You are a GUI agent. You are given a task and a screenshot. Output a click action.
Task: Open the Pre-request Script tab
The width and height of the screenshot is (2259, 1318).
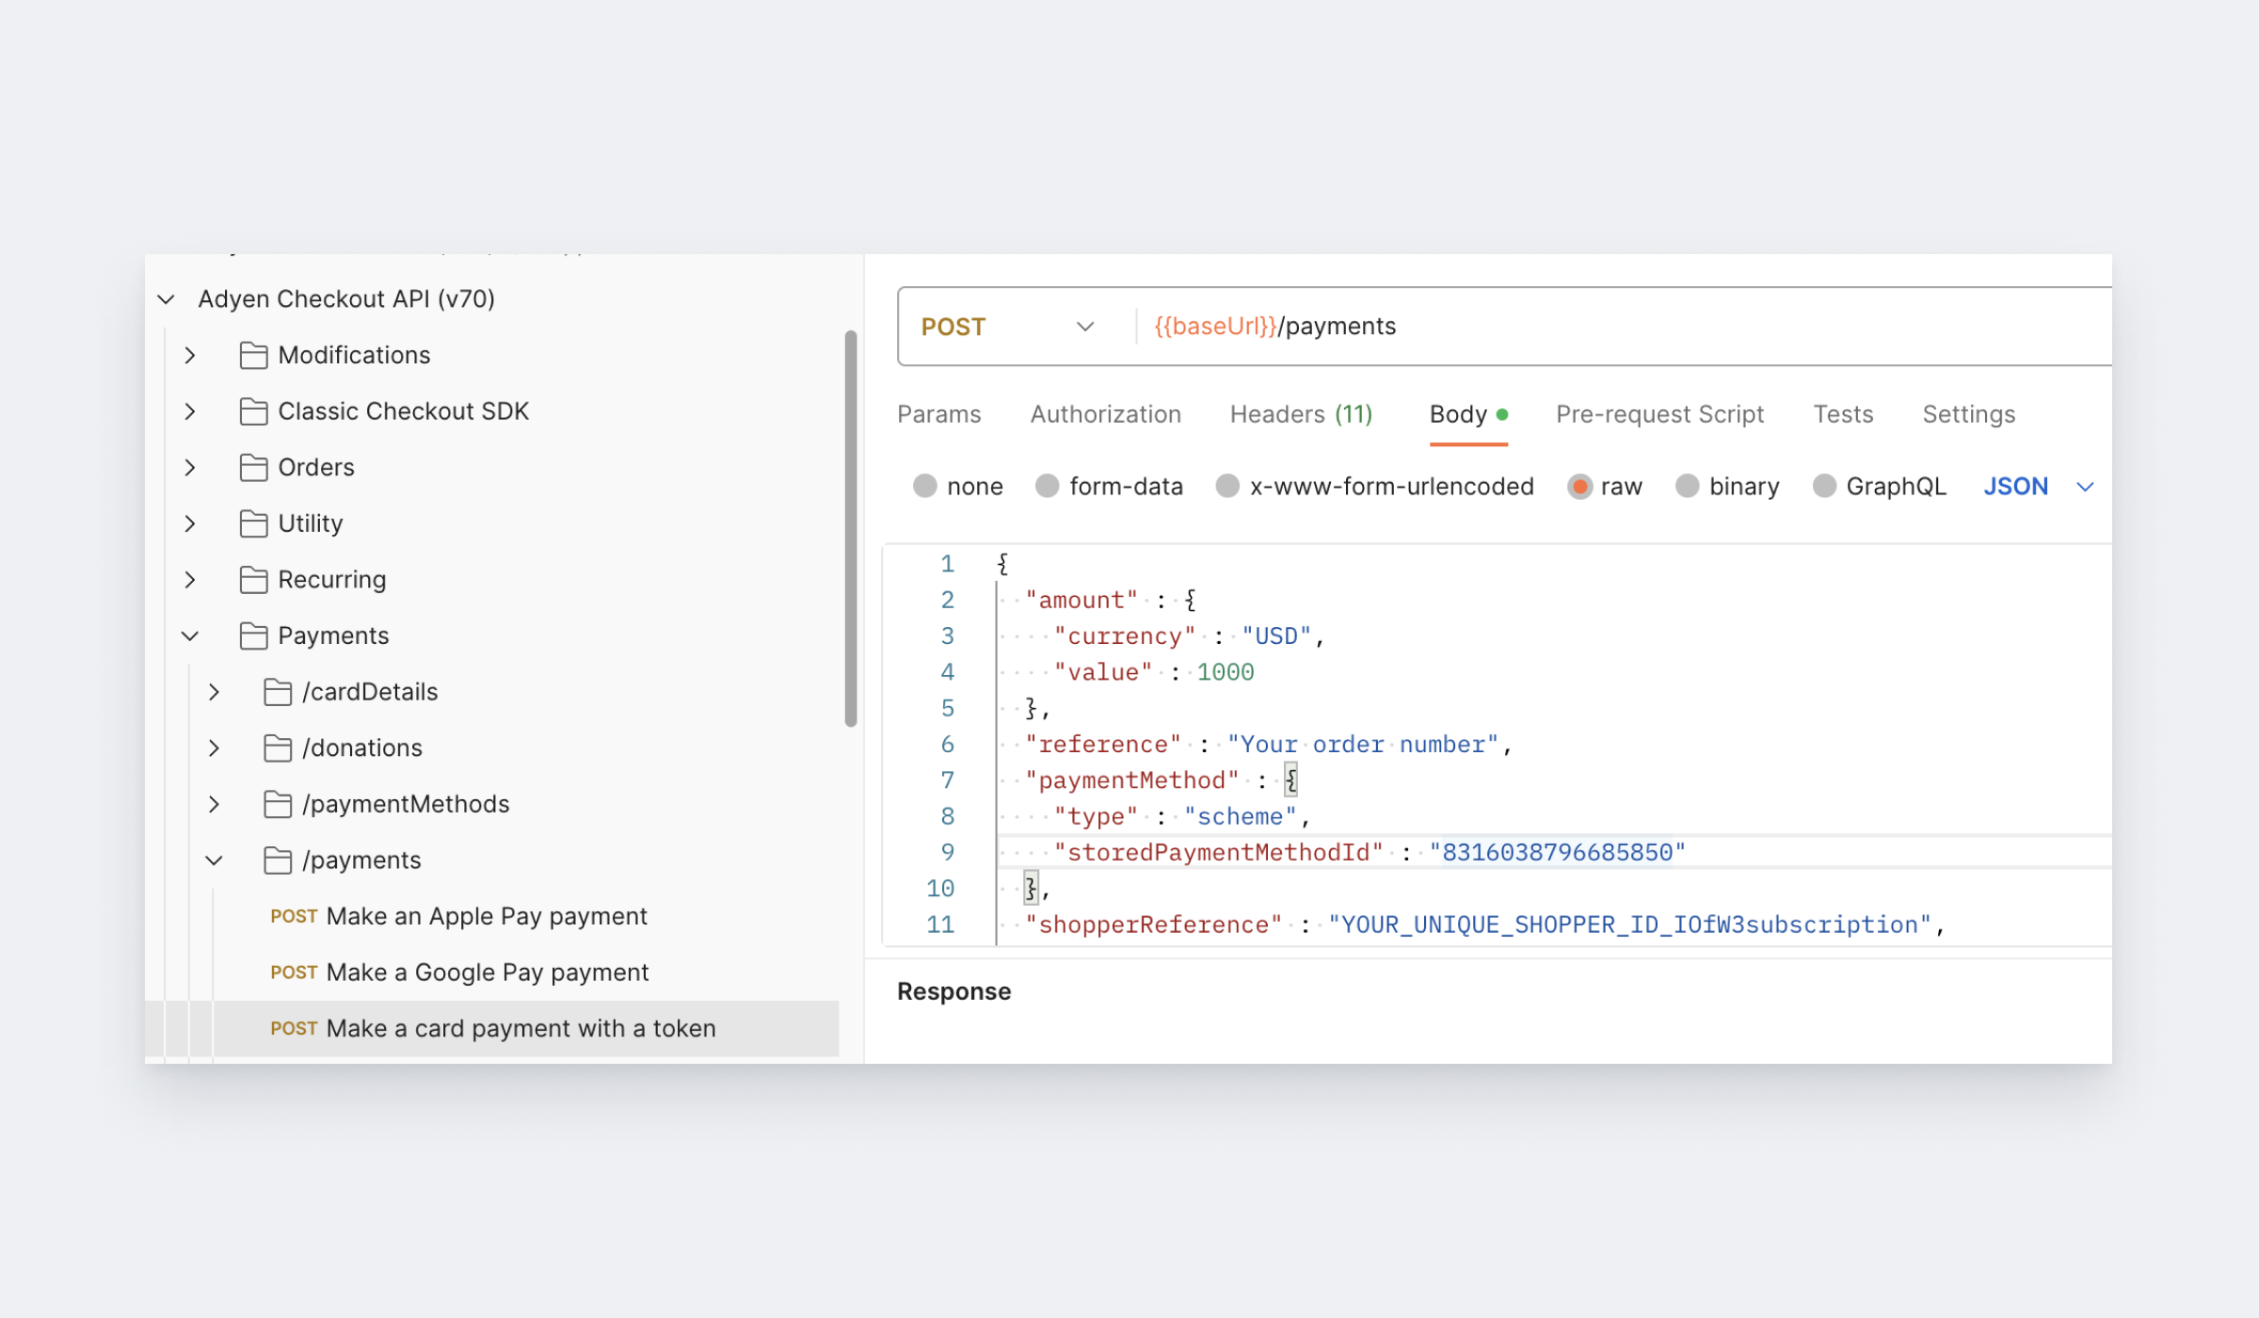pyautogui.click(x=1659, y=414)
